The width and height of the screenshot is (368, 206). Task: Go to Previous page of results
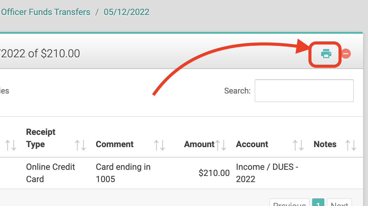pos(289,203)
